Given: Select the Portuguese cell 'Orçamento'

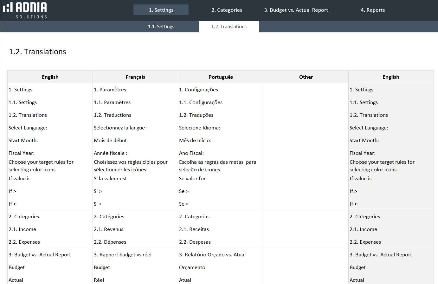Looking at the screenshot, I should (192, 267).
